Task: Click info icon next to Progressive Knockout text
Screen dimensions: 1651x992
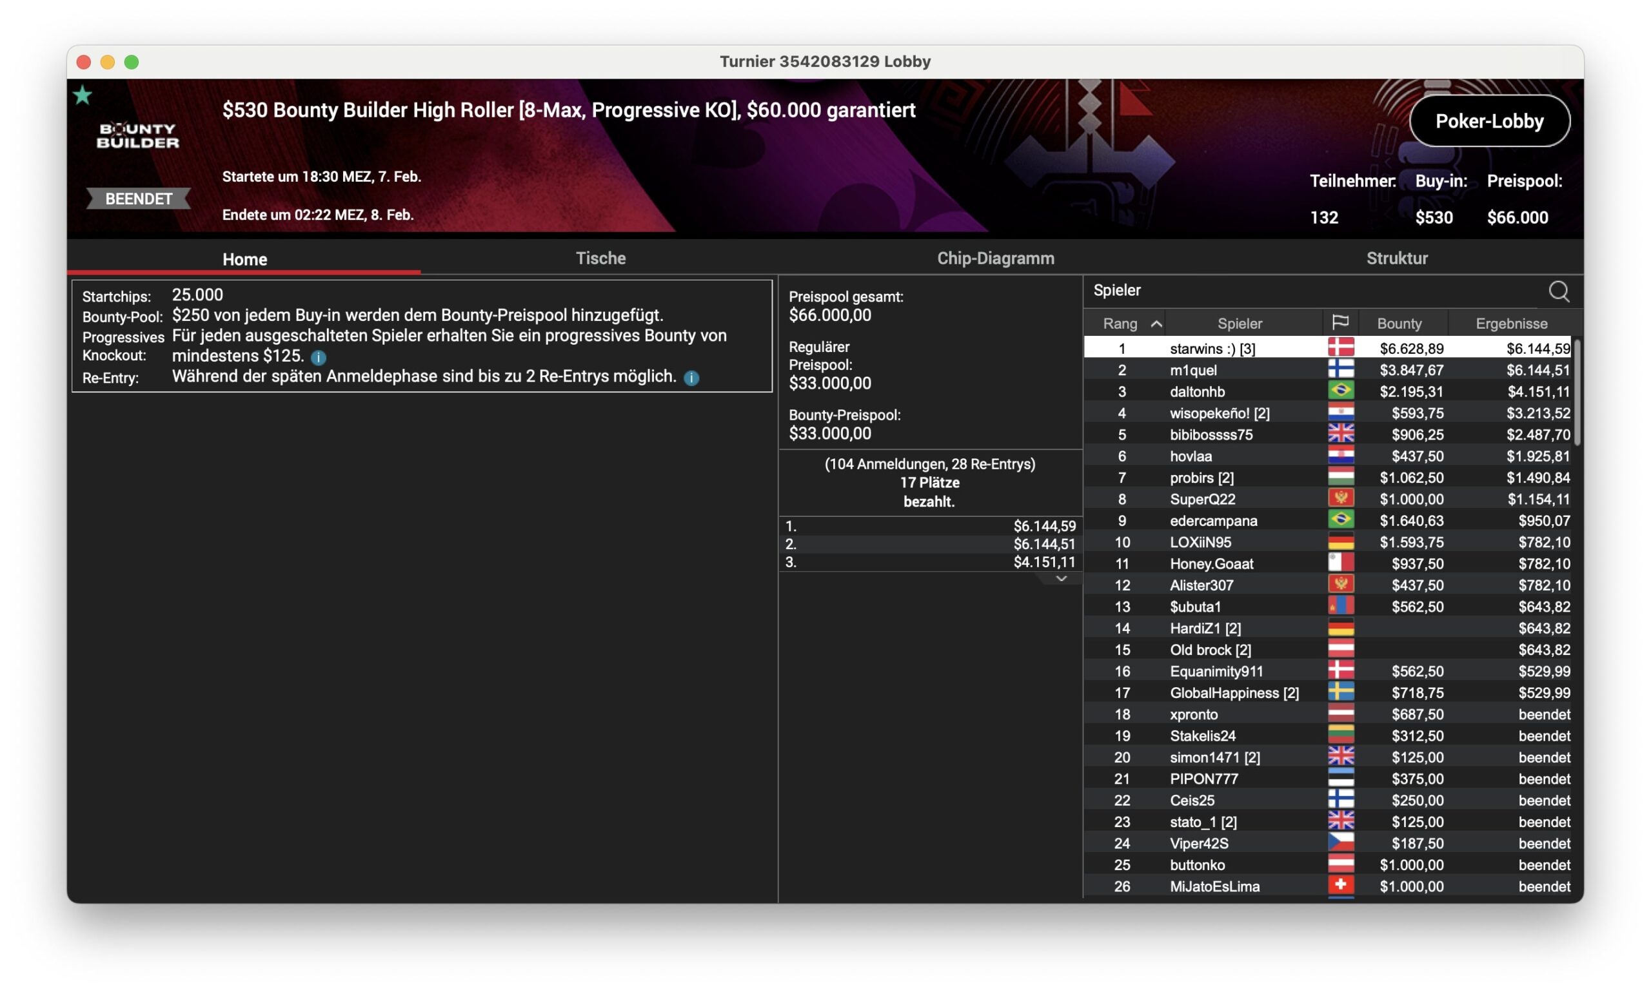Action: pyautogui.click(x=319, y=357)
